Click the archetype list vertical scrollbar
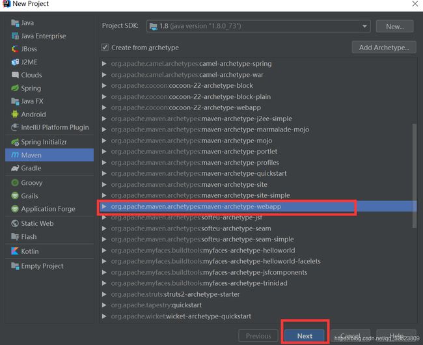423x345 pixels. pos(414,175)
